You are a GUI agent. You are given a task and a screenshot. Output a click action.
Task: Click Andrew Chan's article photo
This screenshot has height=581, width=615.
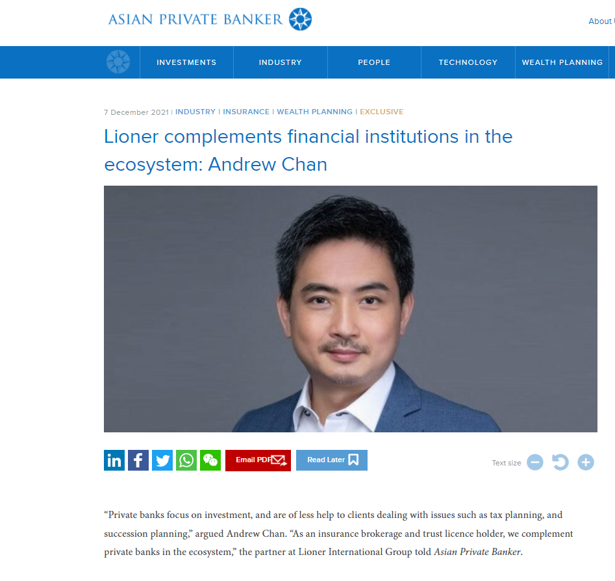click(351, 309)
